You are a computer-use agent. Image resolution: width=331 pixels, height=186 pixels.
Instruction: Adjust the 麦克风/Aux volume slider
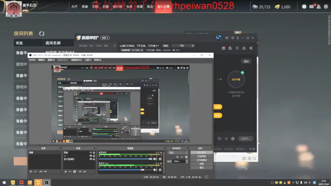click(125, 170)
